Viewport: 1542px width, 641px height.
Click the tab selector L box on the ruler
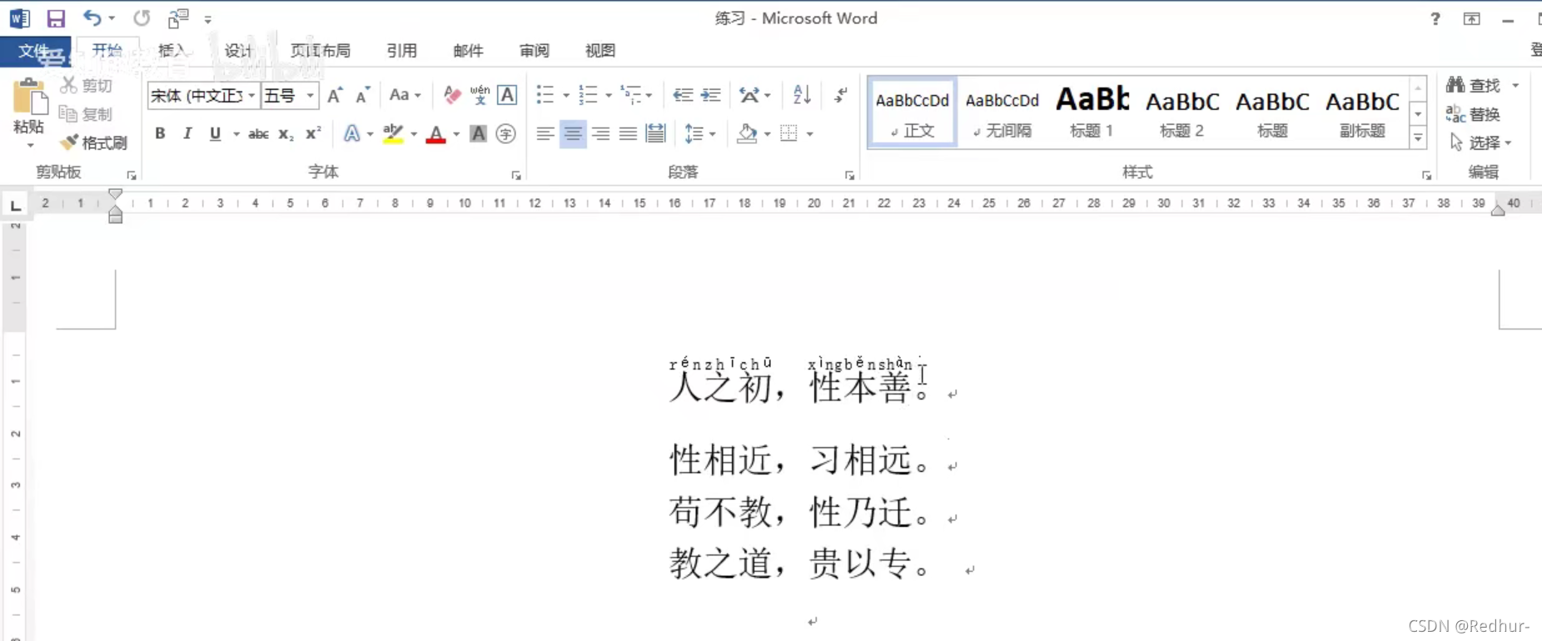click(15, 205)
